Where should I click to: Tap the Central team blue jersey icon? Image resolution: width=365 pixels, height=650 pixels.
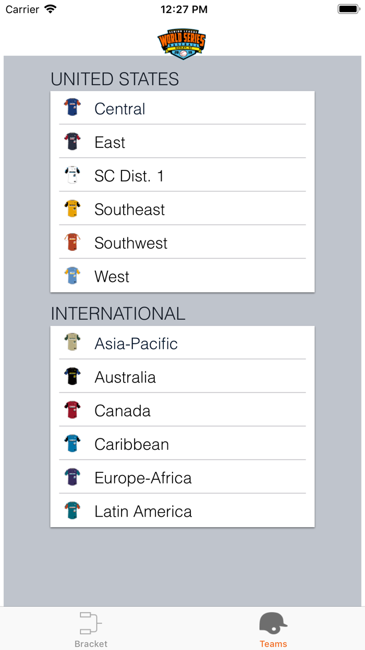[72, 108]
